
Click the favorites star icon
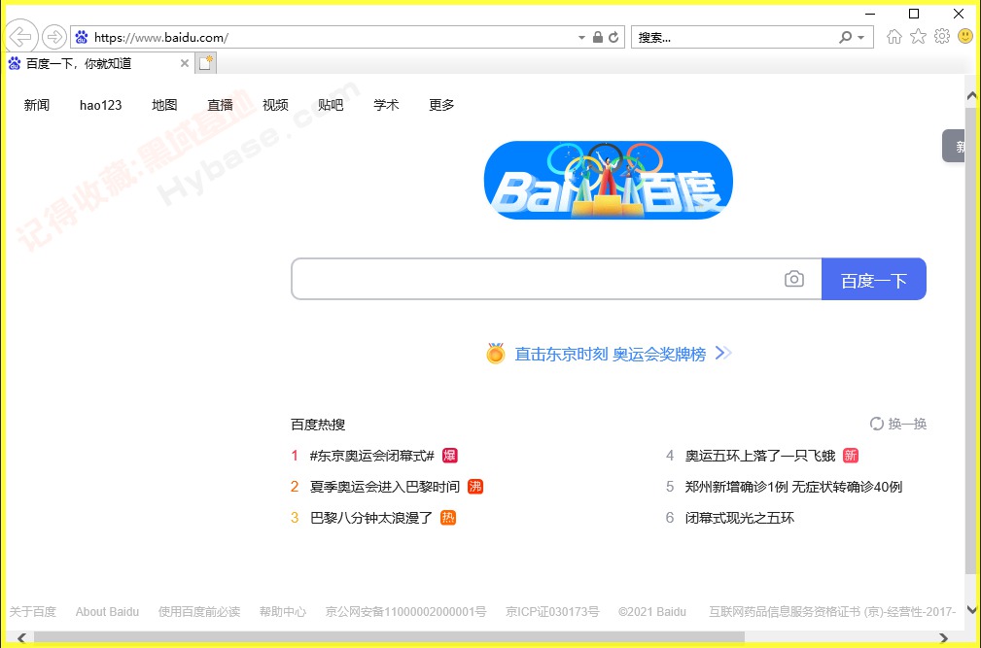(917, 36)
